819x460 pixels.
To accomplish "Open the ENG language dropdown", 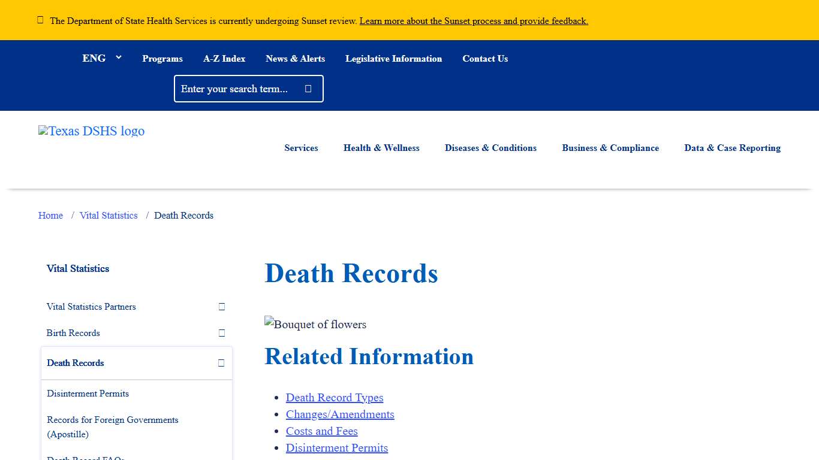I will click(x=101, y=57).
